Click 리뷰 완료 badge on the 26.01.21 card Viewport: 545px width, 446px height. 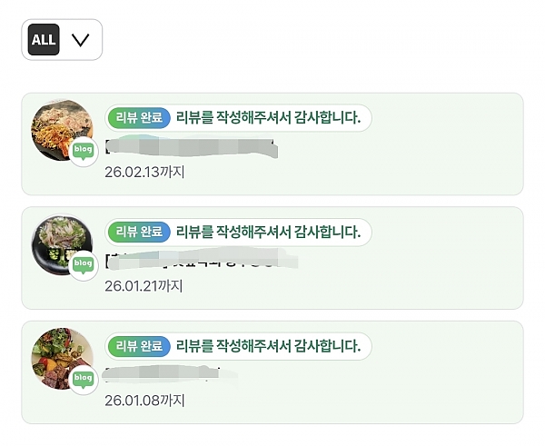pos(139,232)
